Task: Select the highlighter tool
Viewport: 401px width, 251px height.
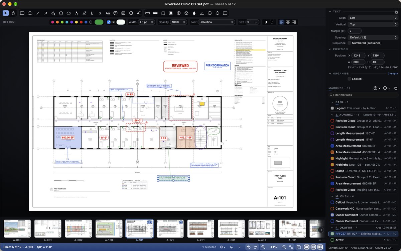Action: coord(84,13)
